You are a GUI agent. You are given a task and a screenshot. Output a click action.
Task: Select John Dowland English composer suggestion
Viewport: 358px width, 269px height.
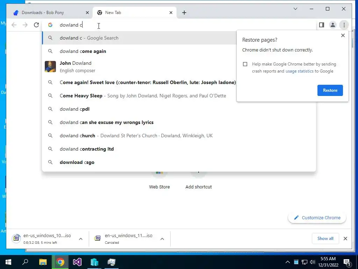pyautogui.click(x=139, y=67)
